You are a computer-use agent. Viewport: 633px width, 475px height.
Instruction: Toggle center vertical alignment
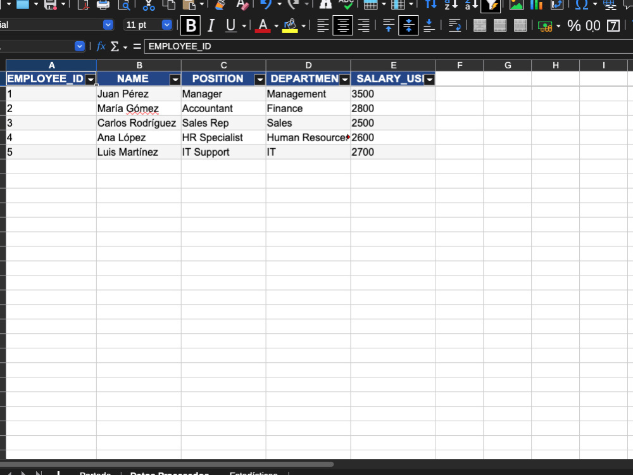408,25
